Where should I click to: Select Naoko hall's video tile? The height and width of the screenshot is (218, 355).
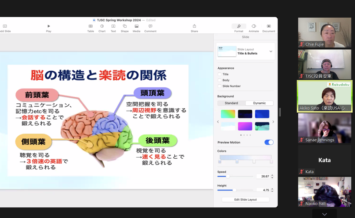coord(324,192)
